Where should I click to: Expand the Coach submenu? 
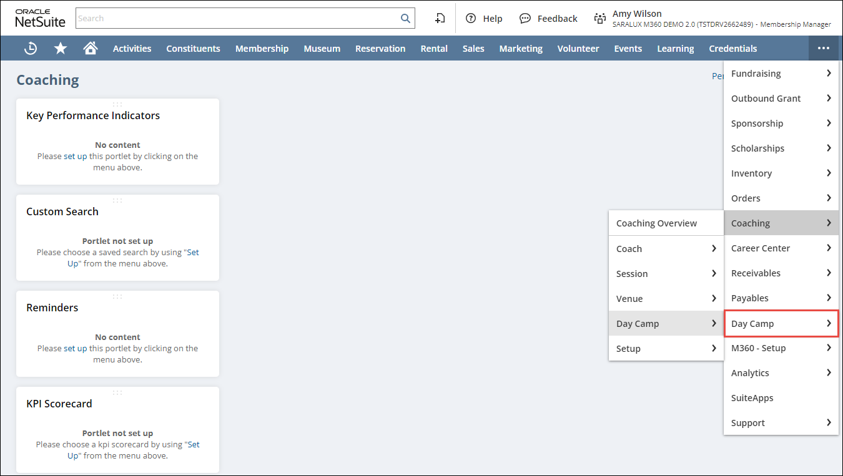[666, 249]
